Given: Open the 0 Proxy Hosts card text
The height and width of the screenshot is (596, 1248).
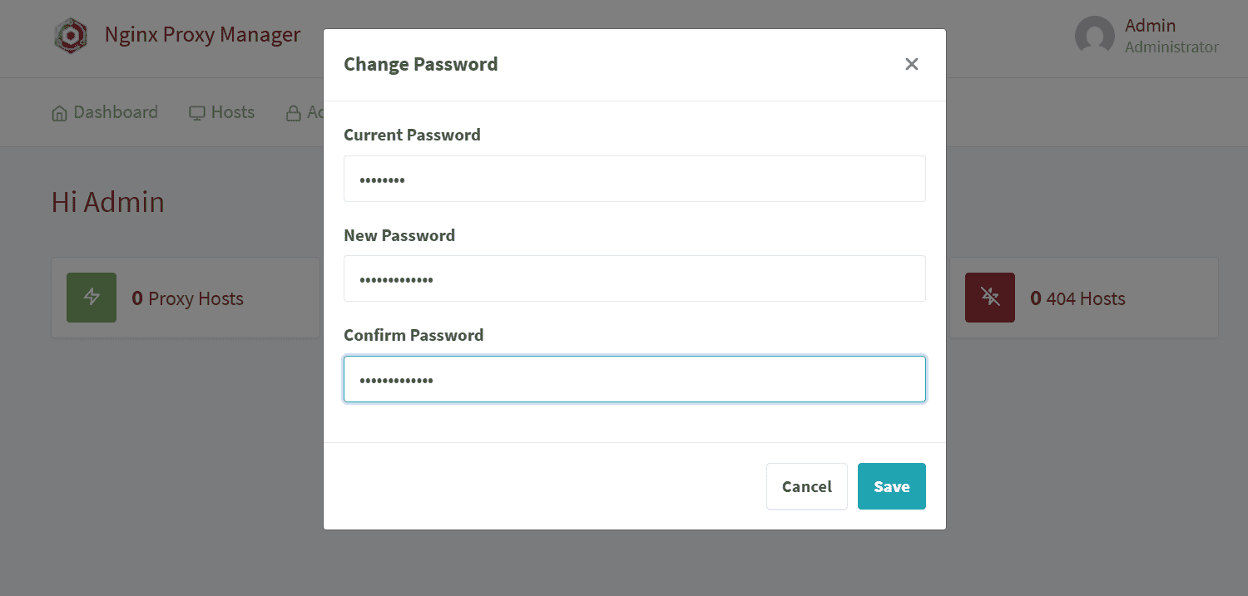Looking at the screenshot, I should pyautogui.click(x=188, y=298).
